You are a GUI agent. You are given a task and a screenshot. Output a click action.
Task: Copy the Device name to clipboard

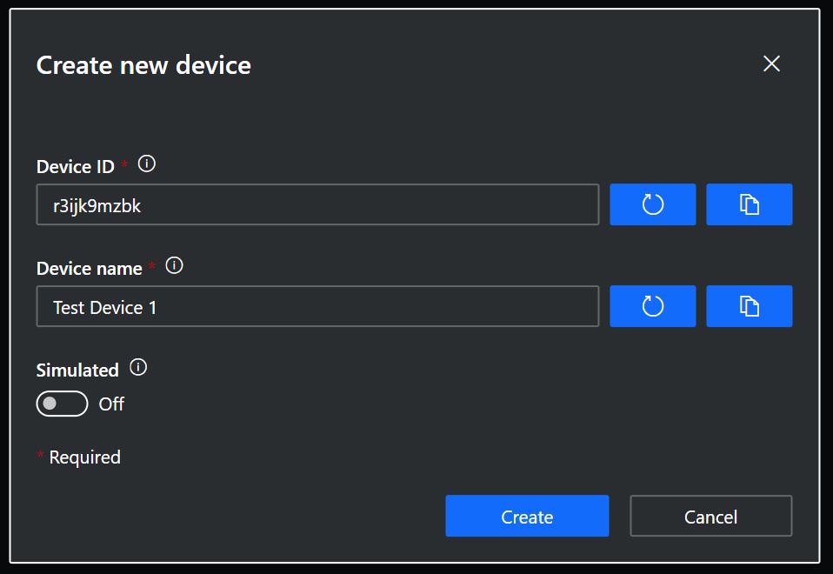[749, 306]
